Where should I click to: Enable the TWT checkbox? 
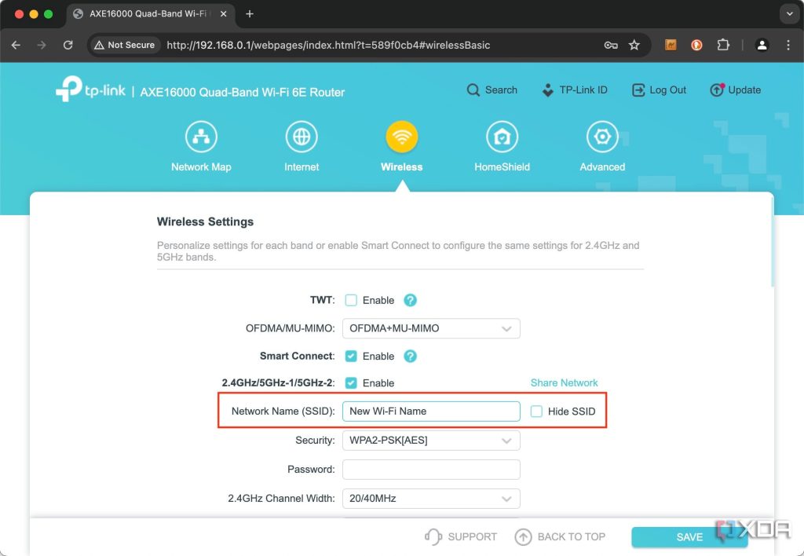tap(351, 300)
